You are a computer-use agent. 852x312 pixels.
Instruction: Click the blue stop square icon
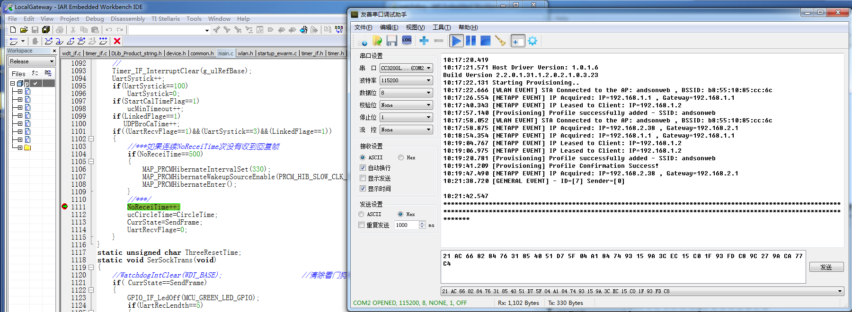click(x=485, y=41)
